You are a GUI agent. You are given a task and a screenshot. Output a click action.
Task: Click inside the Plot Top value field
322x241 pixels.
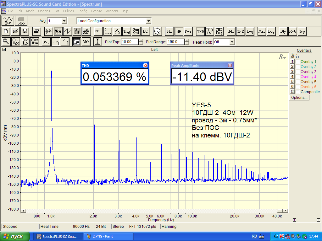(130, 42)
